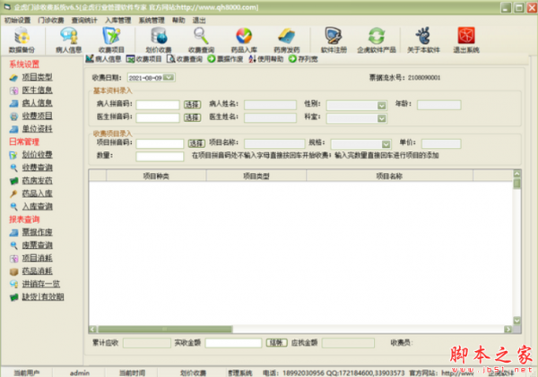The image size is (538, 377).
Task: Open 收费项目 under 系统设置 in sidebar
Action: (37, 116)
